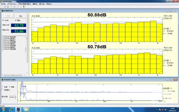This screenshot has width=179, height=112.
Task: Click the tallest bar in the upper spectrum chart
Action: pyautogui.click(x=153, y=31)
